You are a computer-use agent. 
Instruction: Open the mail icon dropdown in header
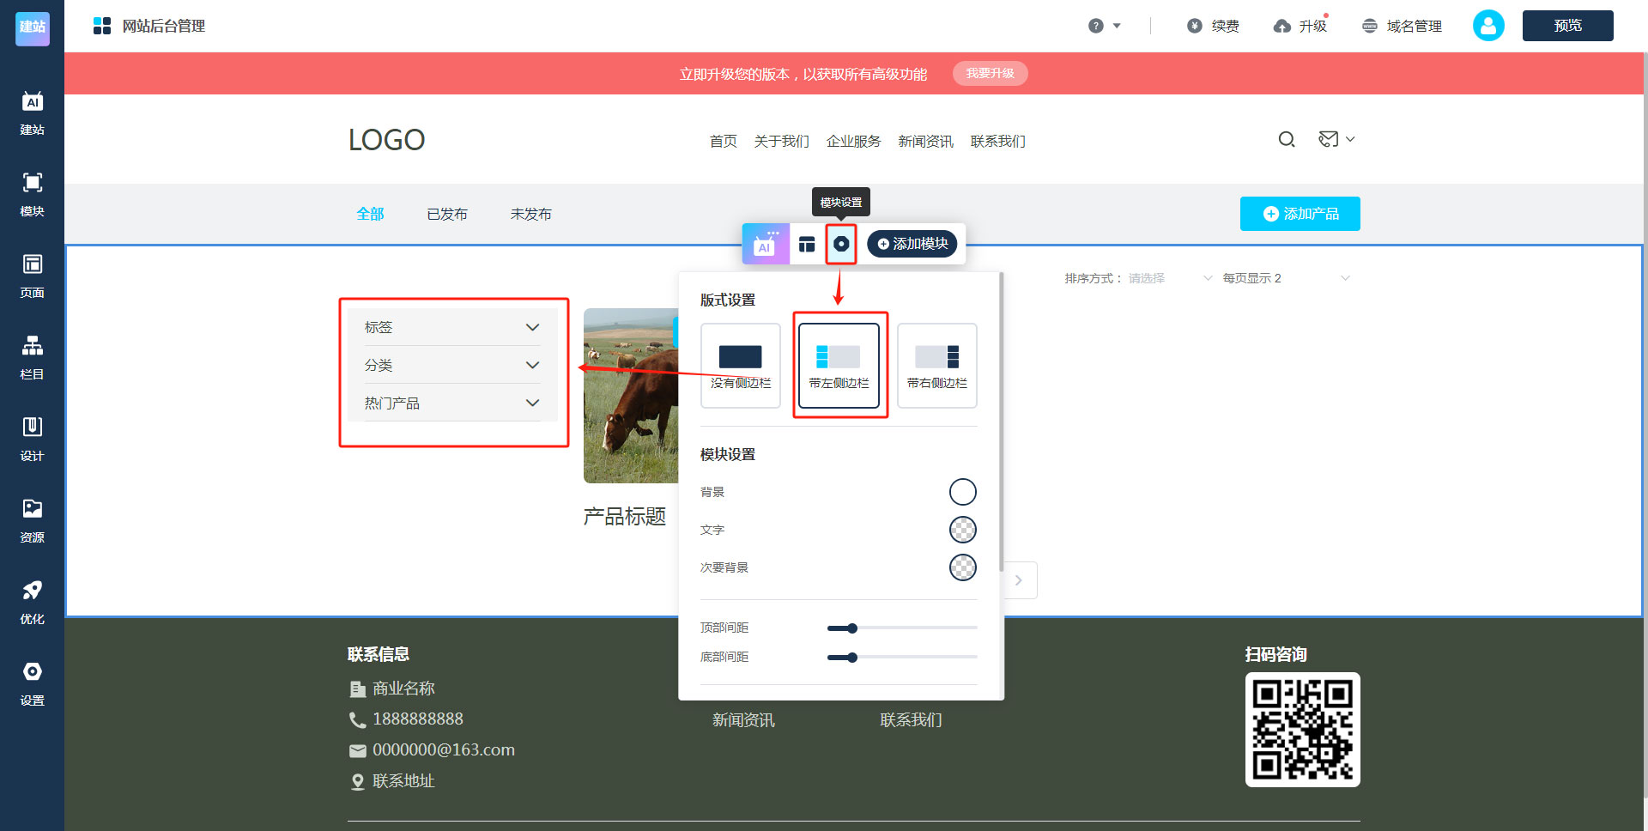(x=1336, y=139)
